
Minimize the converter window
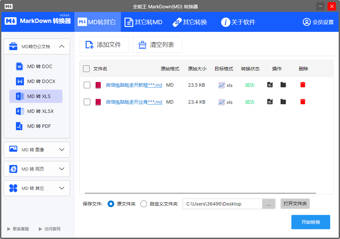(x=320, y=6)
